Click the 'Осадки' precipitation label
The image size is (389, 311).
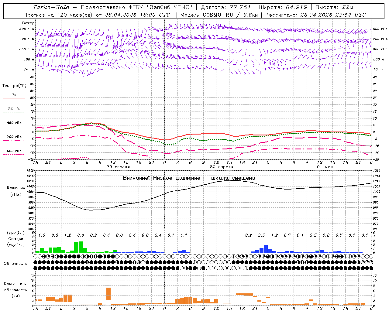(x=16, y=239)
